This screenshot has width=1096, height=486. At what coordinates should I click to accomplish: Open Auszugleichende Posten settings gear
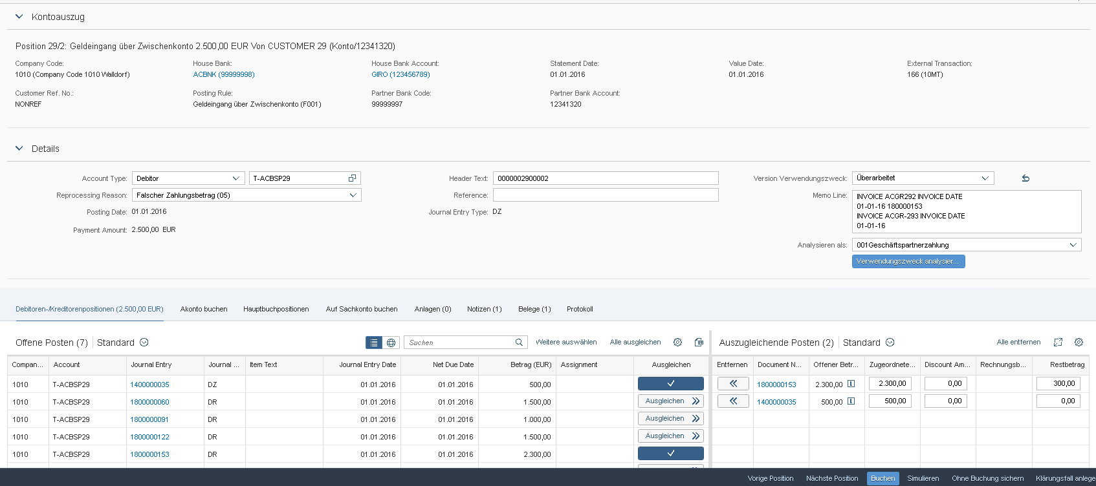[1079, 343]
